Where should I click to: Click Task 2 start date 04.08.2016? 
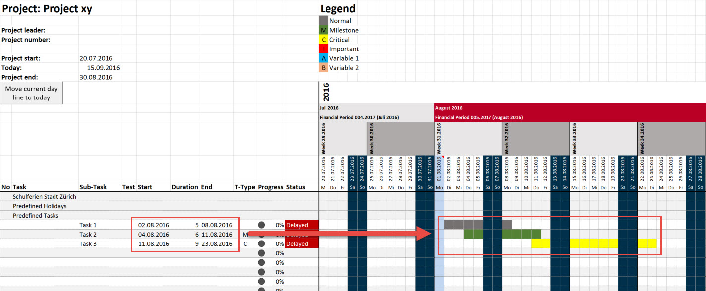coord(154,234)
